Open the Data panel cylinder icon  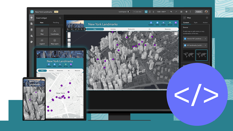32,30
